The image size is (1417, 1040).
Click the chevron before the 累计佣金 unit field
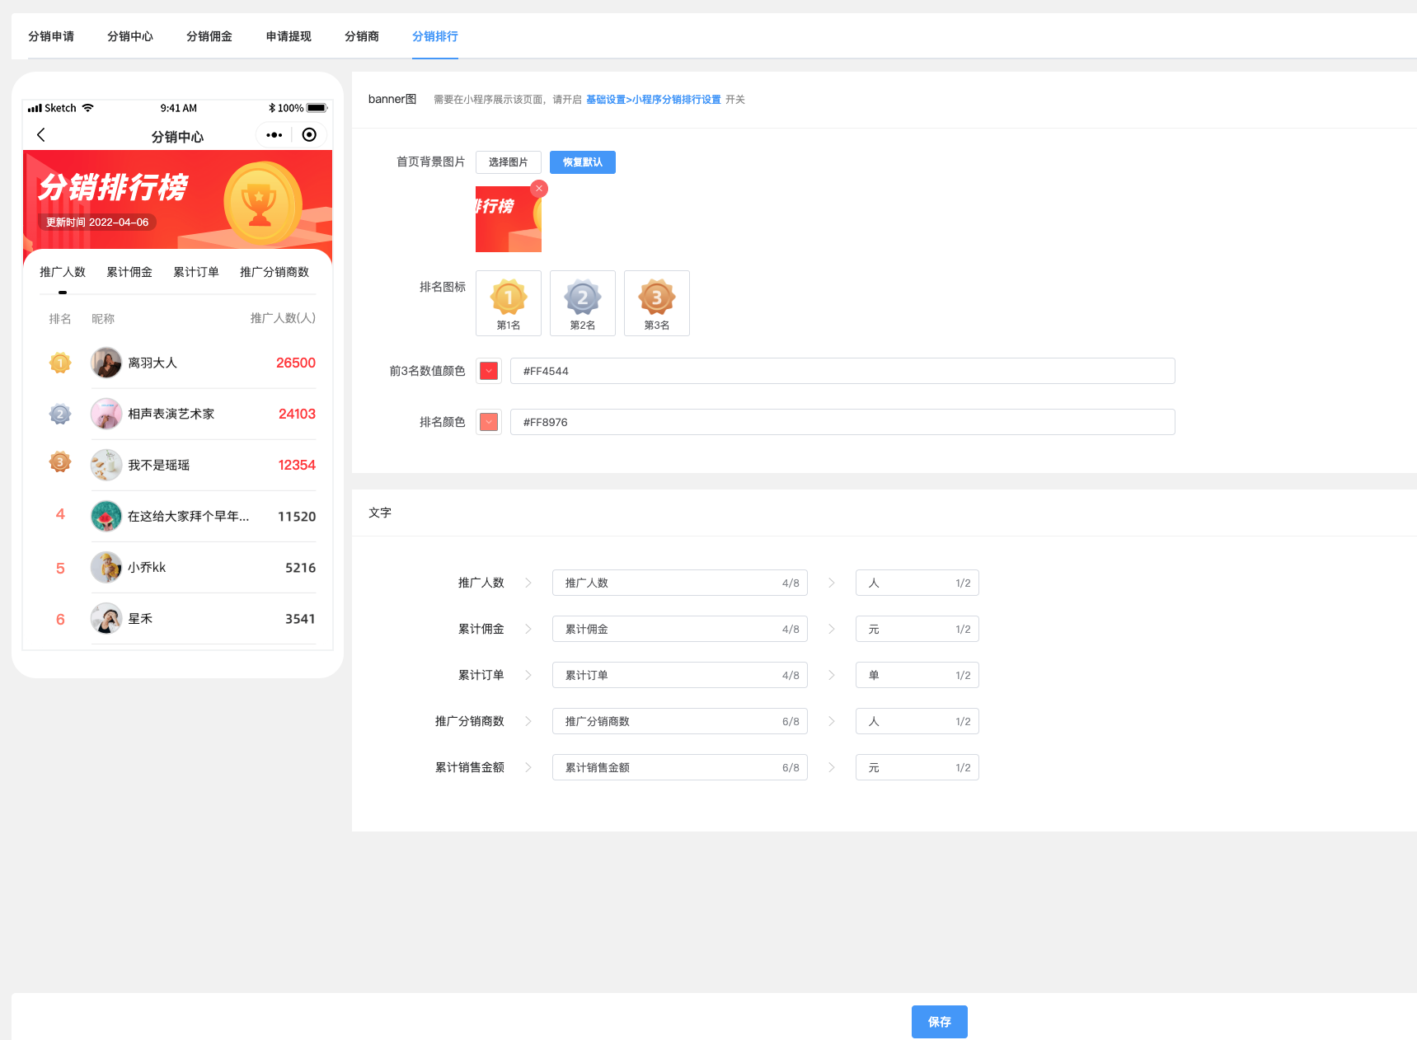click(832, 629)
